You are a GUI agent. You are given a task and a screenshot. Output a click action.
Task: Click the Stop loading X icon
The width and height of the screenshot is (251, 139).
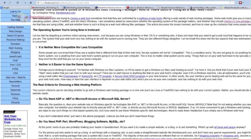pyautogui.click(x=25, y=3)
